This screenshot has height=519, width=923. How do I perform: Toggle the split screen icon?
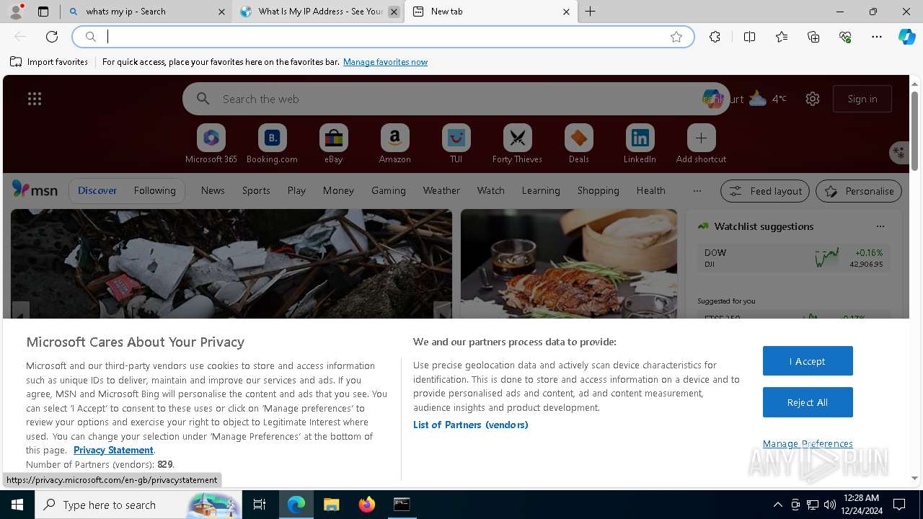click(x=749, y=37)
